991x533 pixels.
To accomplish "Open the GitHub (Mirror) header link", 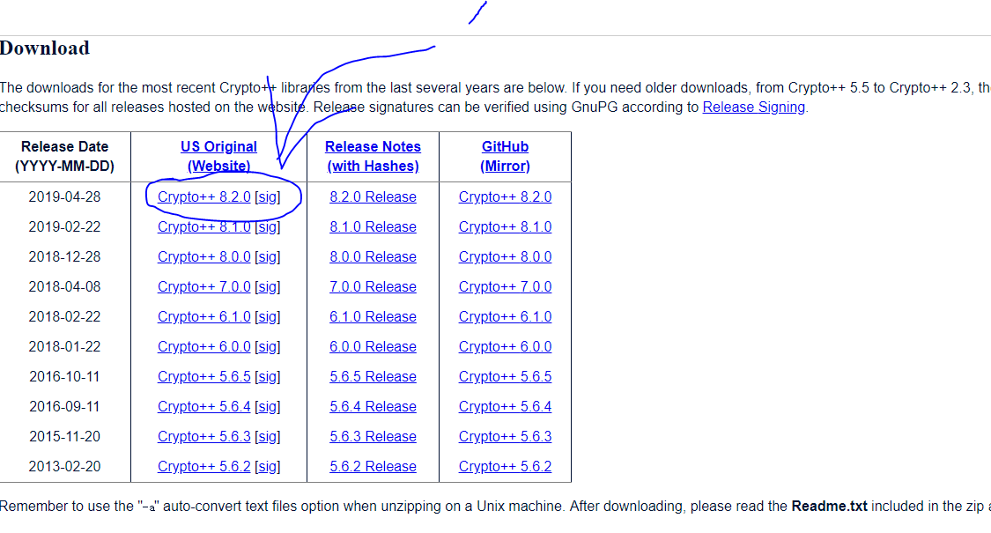I will (505, 156).
